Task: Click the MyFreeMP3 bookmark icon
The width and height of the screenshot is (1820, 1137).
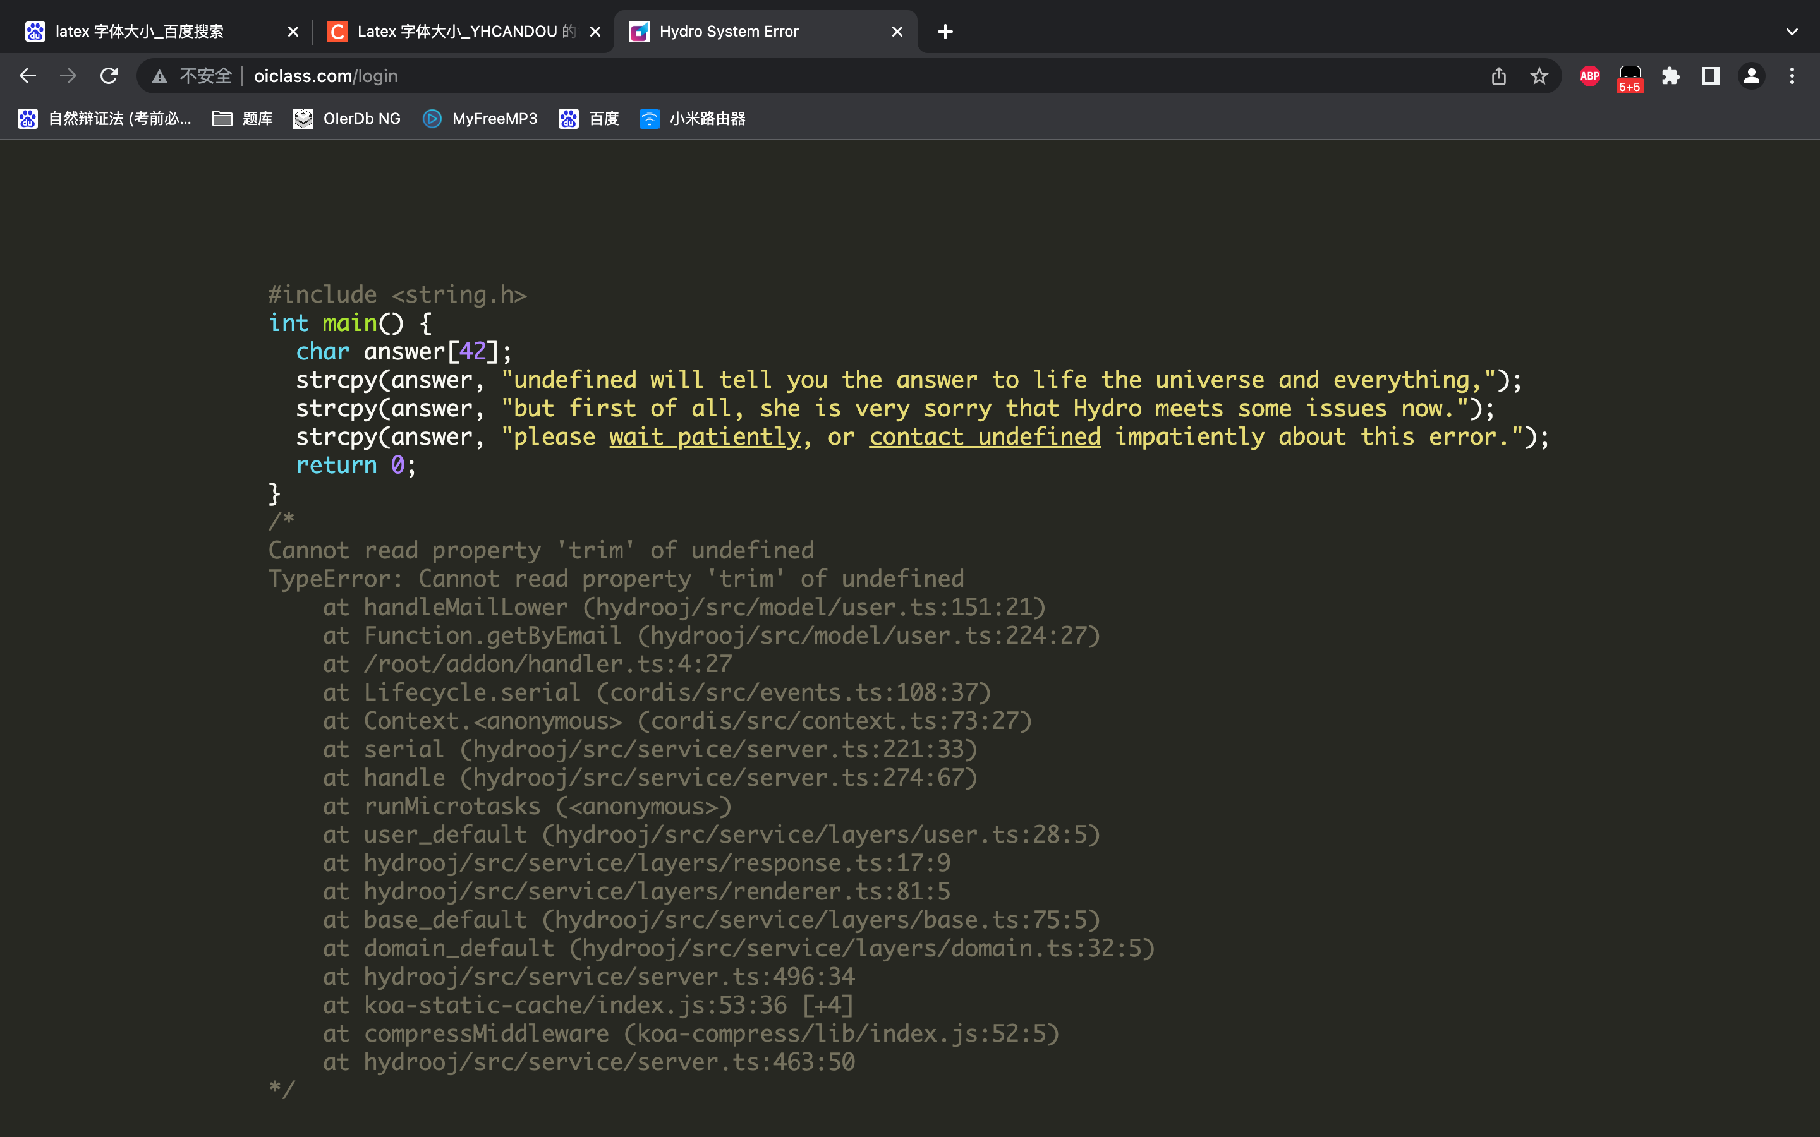Action: [432, 118]
